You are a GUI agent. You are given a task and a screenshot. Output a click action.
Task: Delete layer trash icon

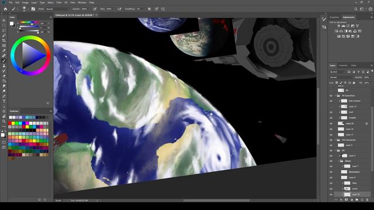click(368, 199)
